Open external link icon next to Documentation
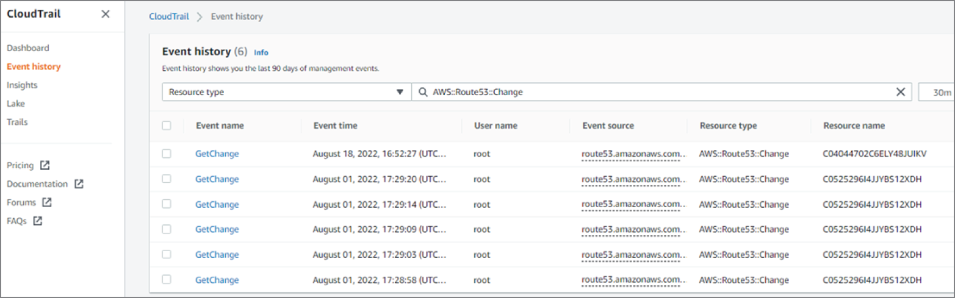 coord(78,183)
